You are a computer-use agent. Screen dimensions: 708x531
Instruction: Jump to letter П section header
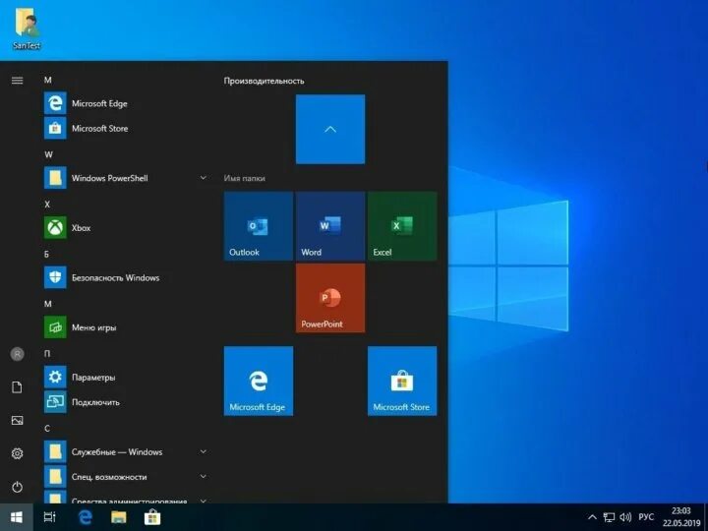click(47, 354)
